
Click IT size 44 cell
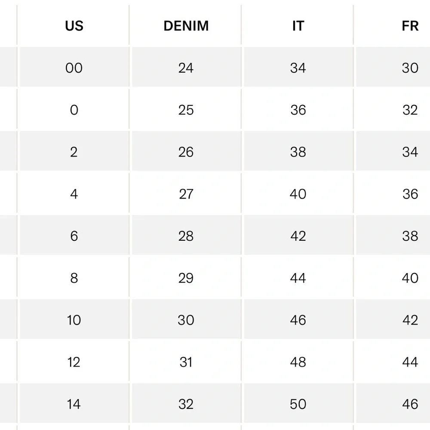point(298,278)
